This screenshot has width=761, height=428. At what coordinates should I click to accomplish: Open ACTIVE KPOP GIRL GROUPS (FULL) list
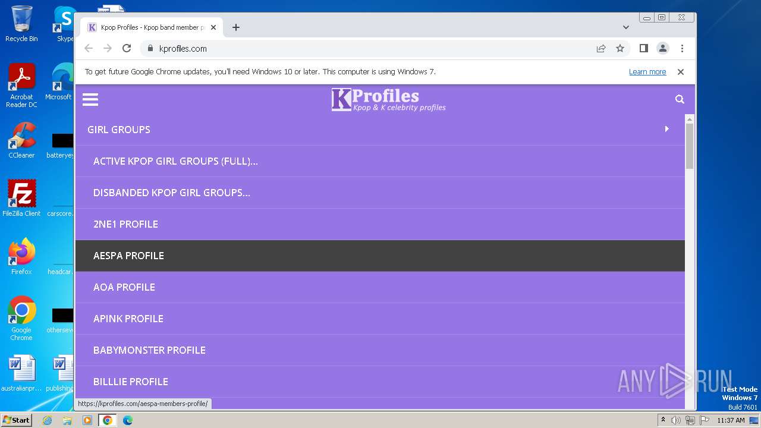tap(380, 161)
